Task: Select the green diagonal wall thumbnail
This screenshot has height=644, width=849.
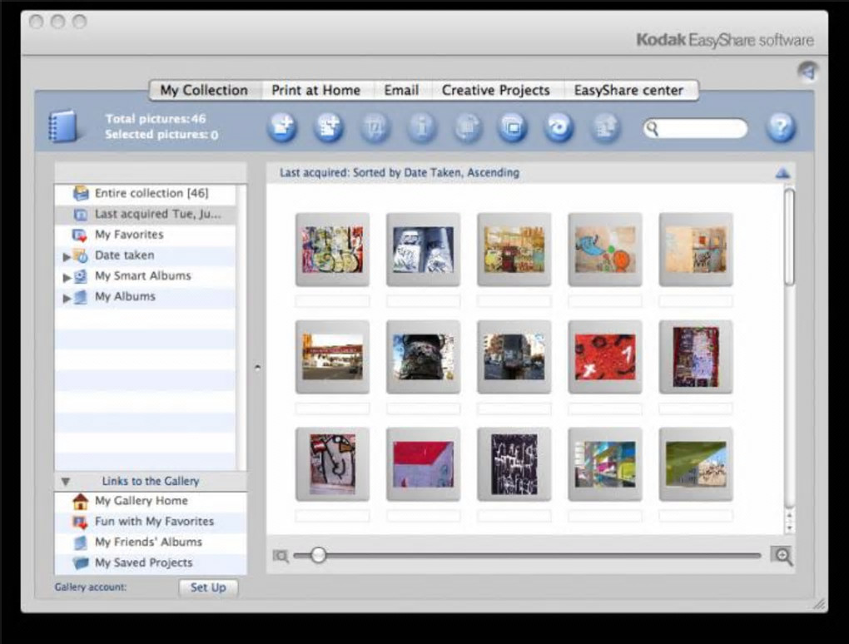Action: [696, 463]
